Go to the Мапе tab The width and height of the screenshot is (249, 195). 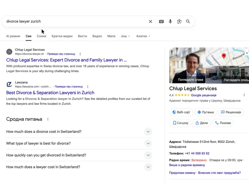[111, 36]
